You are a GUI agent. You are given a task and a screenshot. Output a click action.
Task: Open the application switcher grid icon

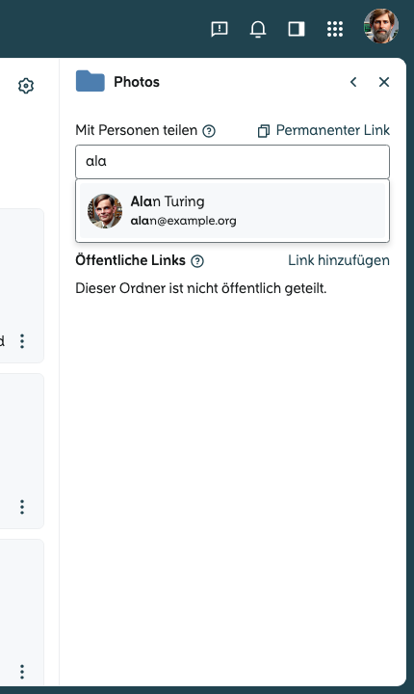[335, 29]
